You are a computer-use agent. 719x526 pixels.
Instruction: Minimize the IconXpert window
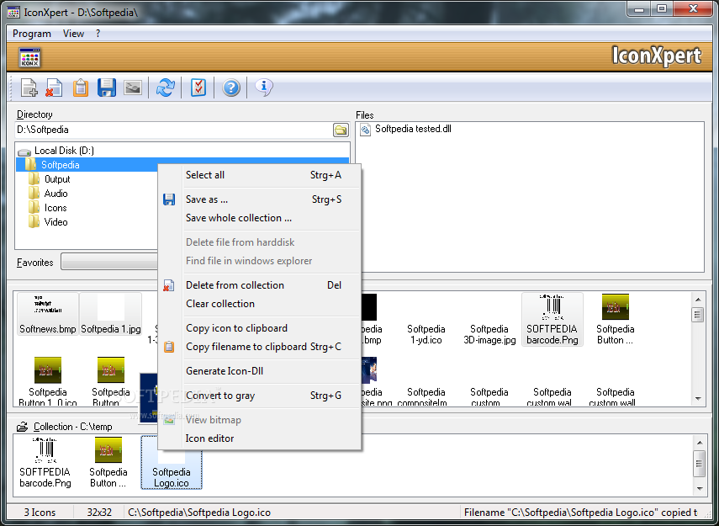coord(639,8)
